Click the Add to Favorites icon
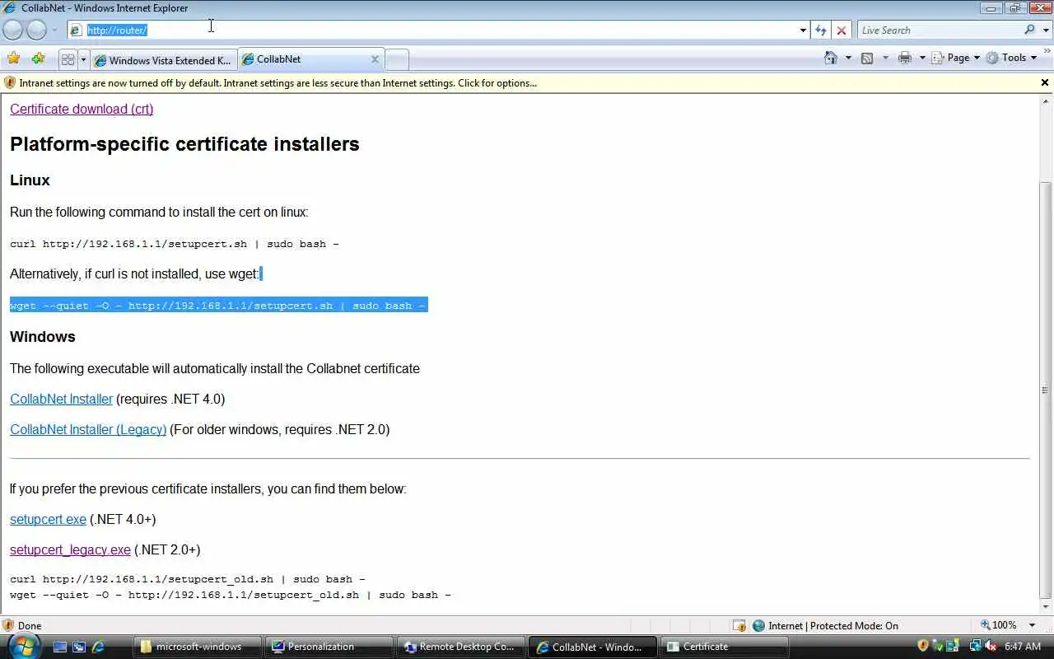The width and height of the screenshot is (1054, 659). coord(39,58)
